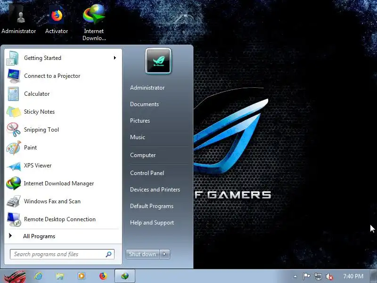
Task: Click the muted volume tray icon
Action: point(329,277)
